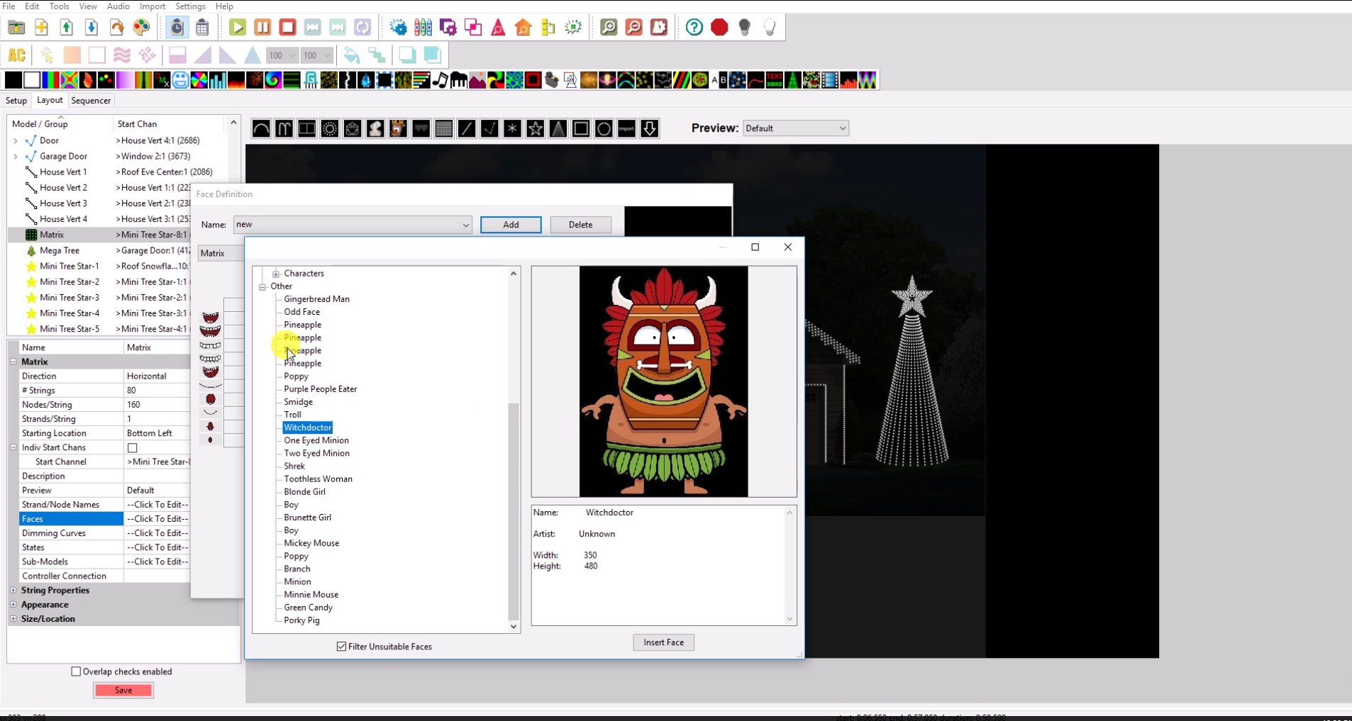Click the Witchdoctor preview image
Viewport: 1352px width, 721px height.
pyautogui.click(x=663, y=381)
